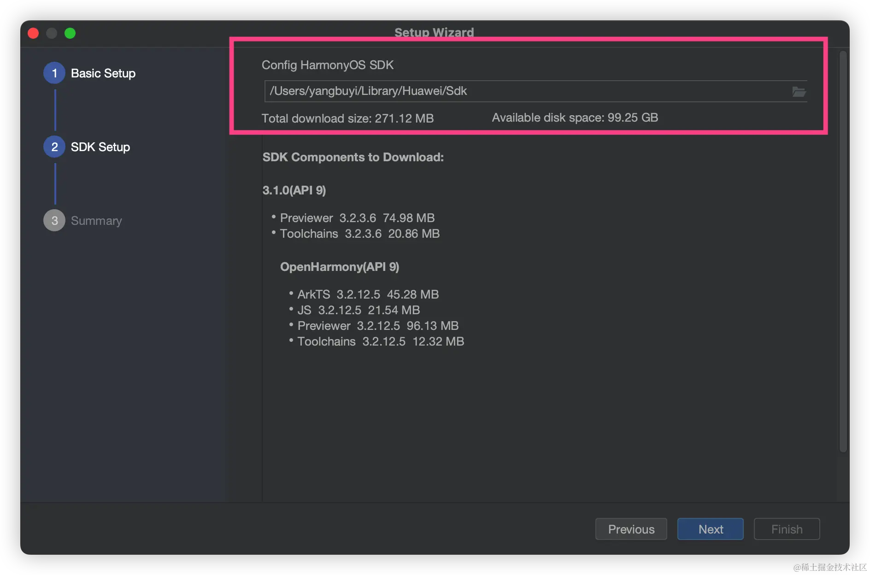Click the Finish button
Viewport: 870px width, 575px height.
click(x=787, y=529)
